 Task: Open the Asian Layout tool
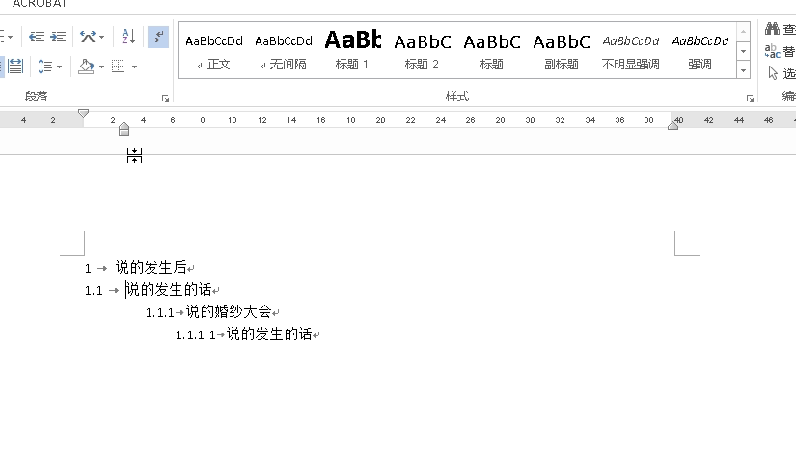point(88,37)
